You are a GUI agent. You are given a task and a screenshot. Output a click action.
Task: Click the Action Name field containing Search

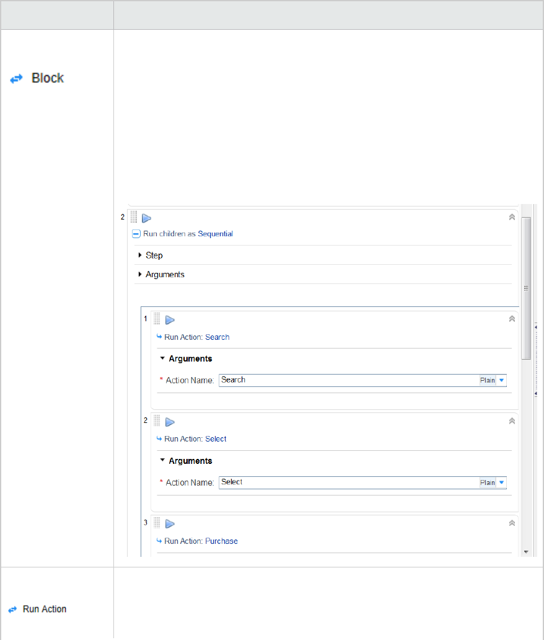point(348,380)
